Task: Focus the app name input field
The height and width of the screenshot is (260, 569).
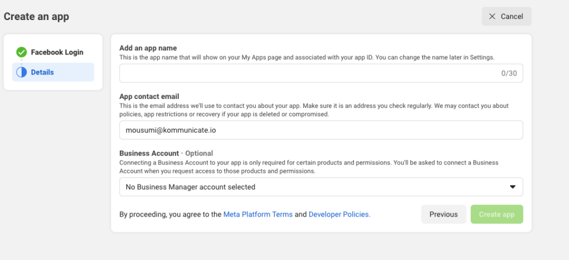Action: 321,73
